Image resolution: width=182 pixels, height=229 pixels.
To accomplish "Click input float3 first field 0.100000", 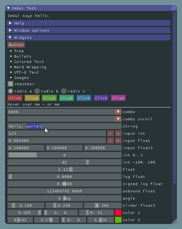I will click(x=26, y=148).
